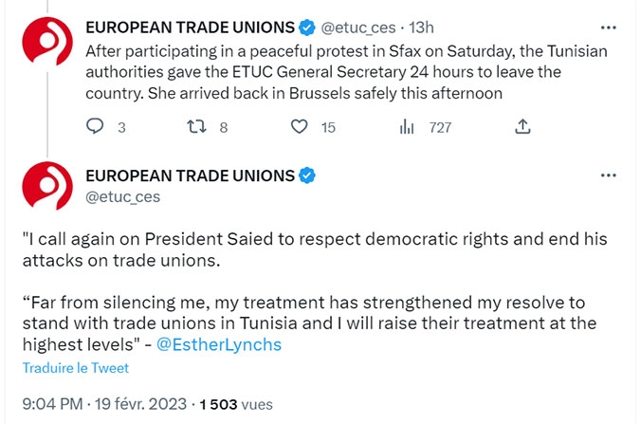Click the share icon on first tweet
Viewport: 640px width, 424px height.
pos(522,126)
